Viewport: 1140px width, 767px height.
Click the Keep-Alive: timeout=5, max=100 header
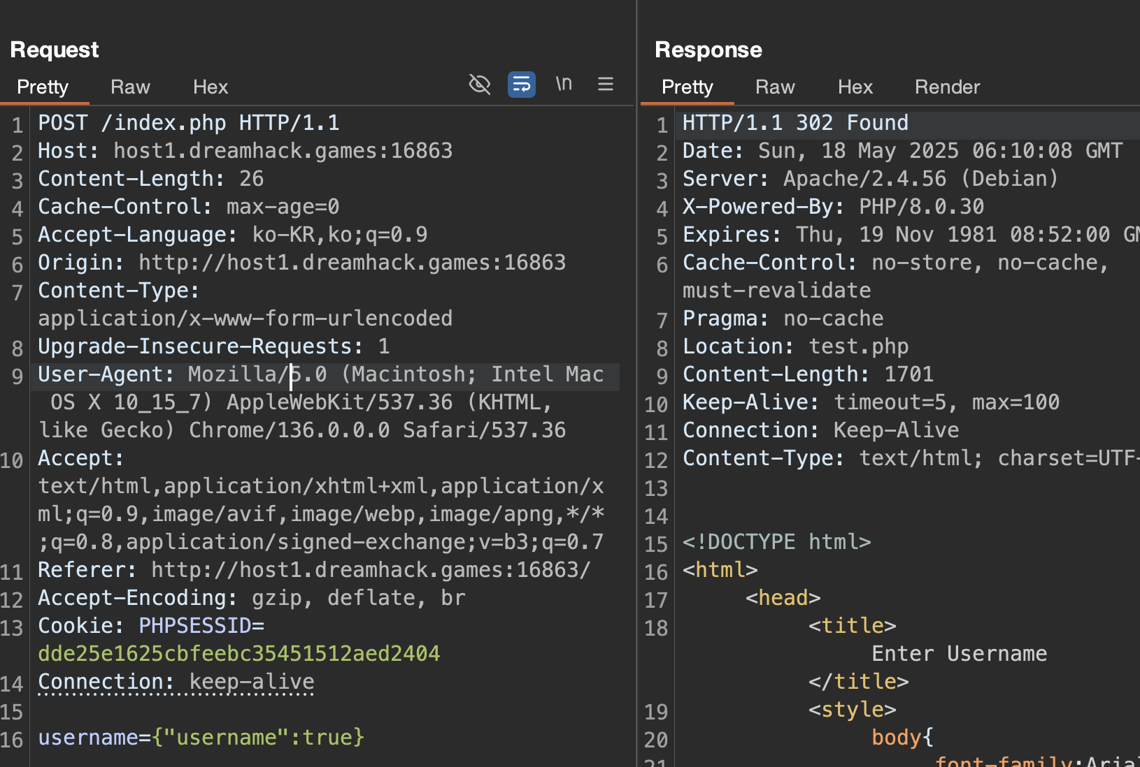click(x=871, y=402)
